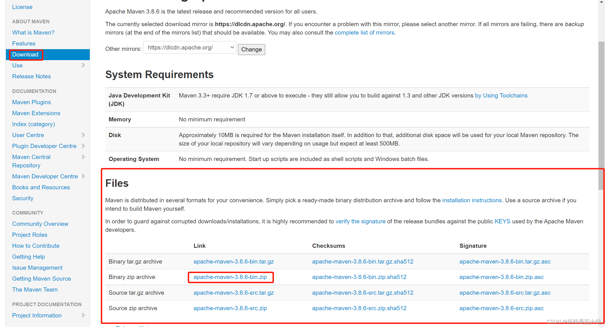605x327 pixels.
Task: Open bin.tar.gz.asc signature link
Action: pyautogui.click(x=505, y=262)
